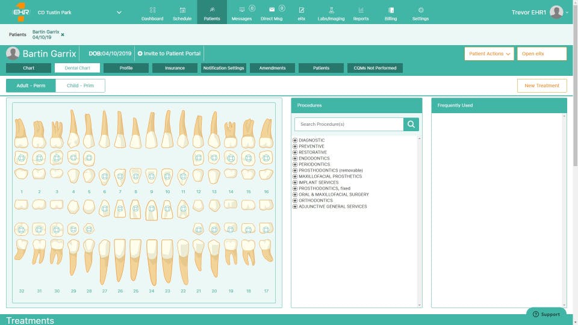Select upper tooth 11 root view

183,129
